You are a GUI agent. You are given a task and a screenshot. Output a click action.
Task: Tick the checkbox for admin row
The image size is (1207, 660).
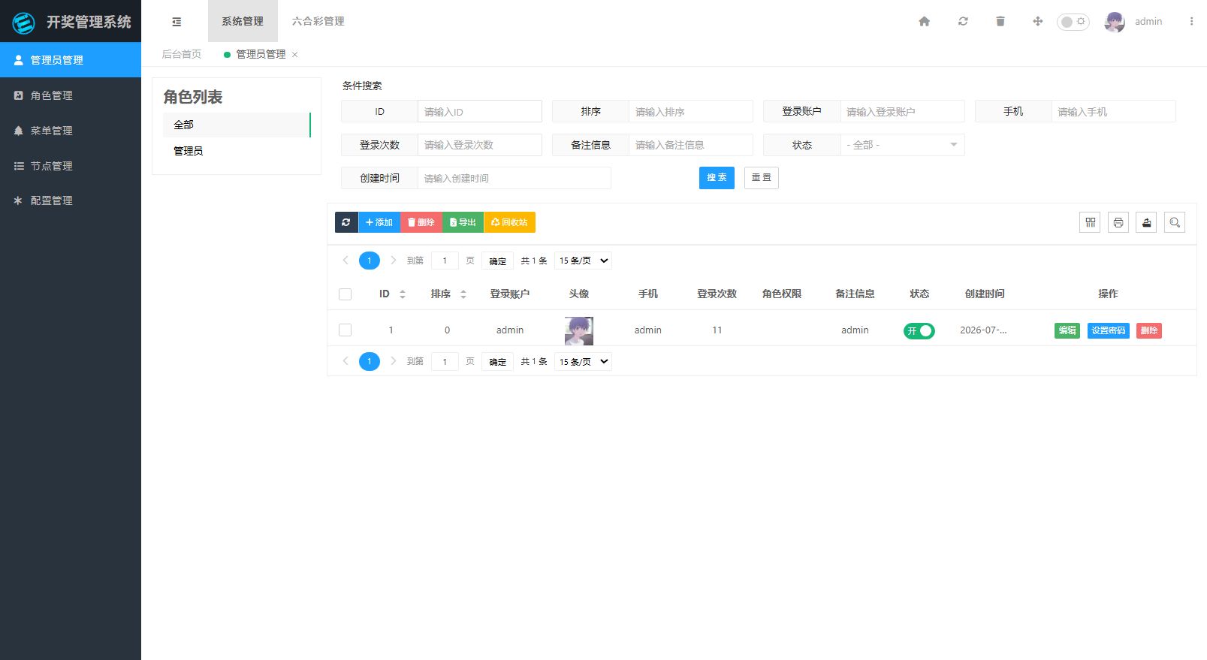click(x=346, y=330)
